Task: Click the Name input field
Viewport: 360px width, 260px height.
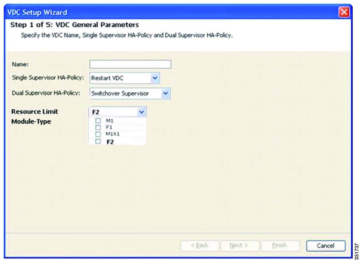Action: (131, 64)
